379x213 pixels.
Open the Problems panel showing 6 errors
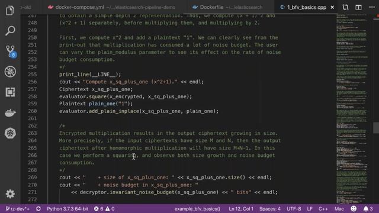[x=104, y=209]
